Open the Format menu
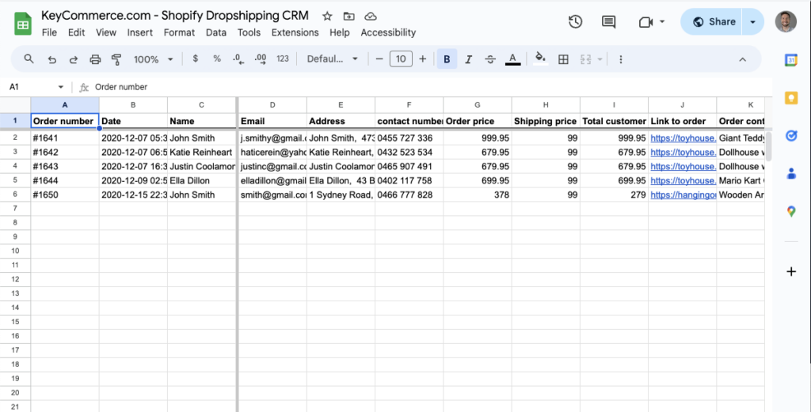This screenshot has width=811, height=412. (179, 32)
